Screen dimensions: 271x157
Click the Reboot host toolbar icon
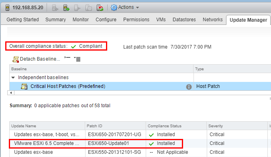(x=100, y=8)
